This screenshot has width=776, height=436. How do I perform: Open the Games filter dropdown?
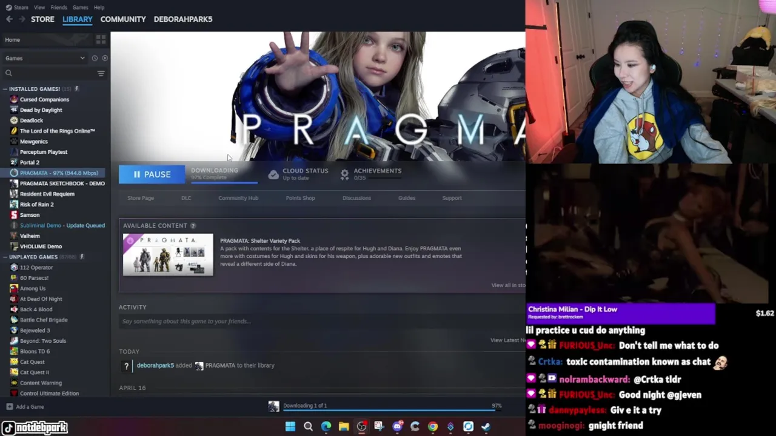click(45, 58)
